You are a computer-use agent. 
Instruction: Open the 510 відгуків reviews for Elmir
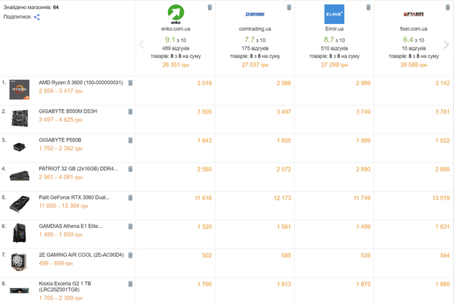pos(334,48)
